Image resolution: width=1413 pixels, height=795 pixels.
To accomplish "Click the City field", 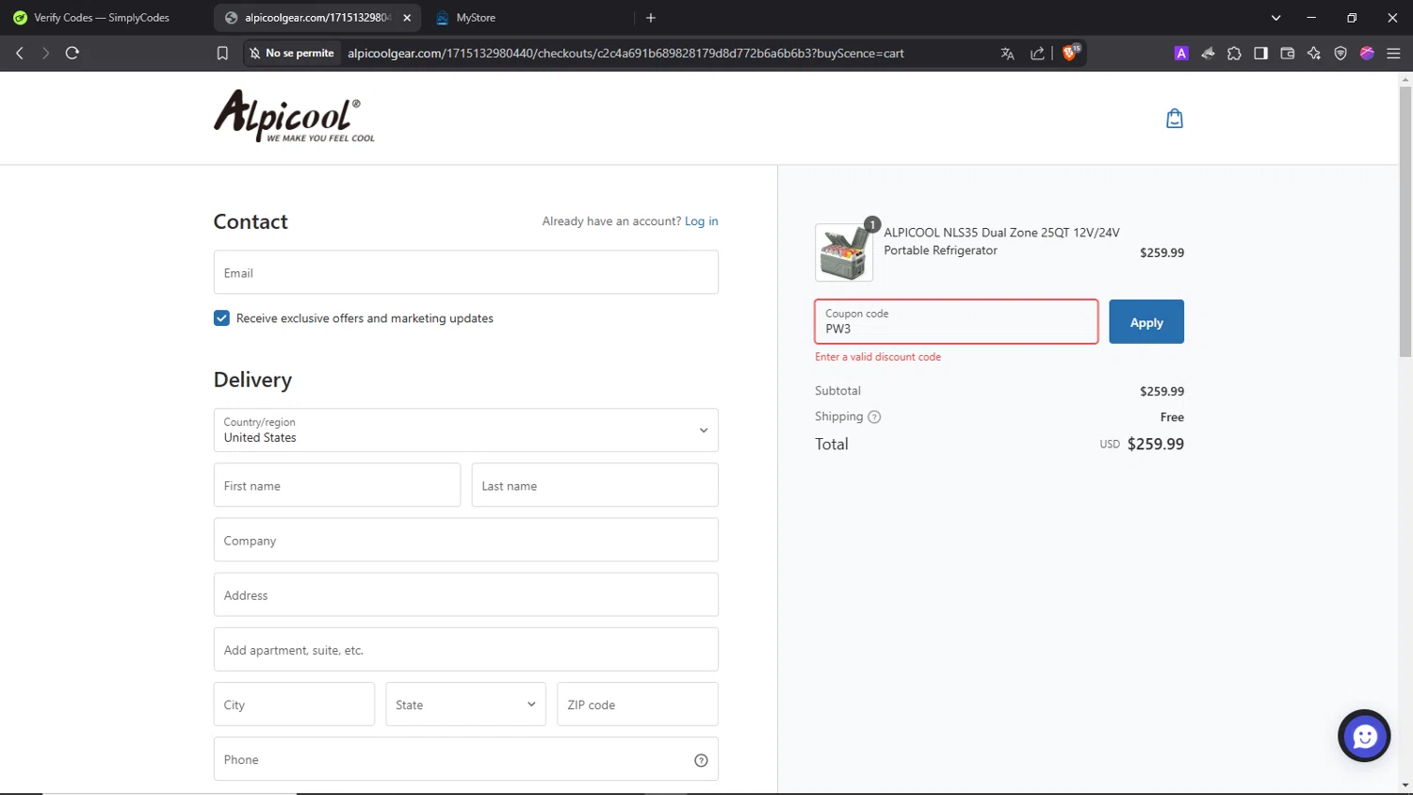I will tap(294, 705).
